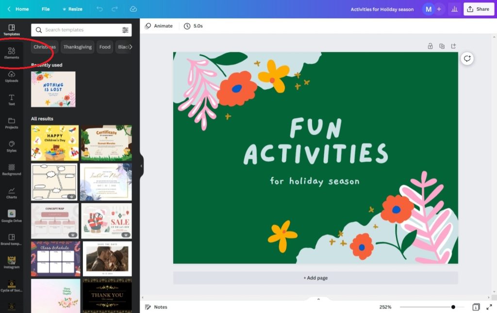Select the Text tool in sidebar
Screen dimensions: 497x313
tap(12, 99)
